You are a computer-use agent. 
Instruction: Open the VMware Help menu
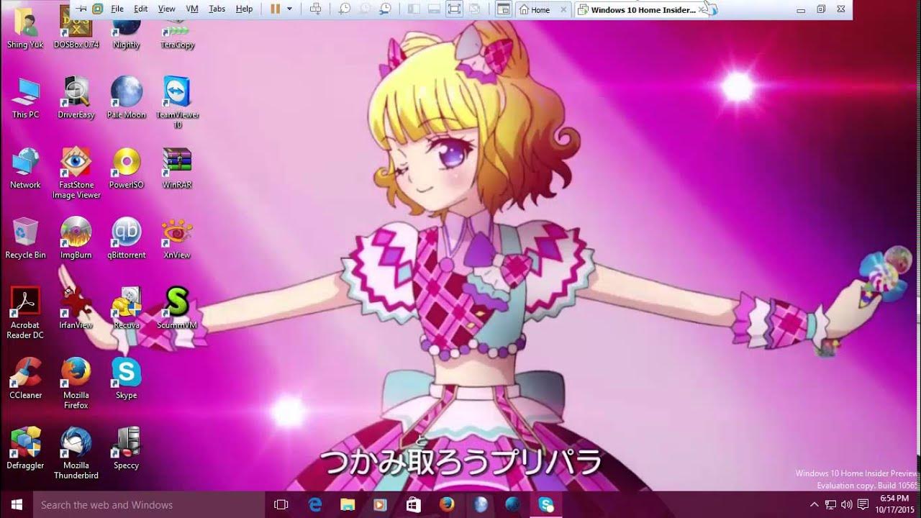point(245,9)
